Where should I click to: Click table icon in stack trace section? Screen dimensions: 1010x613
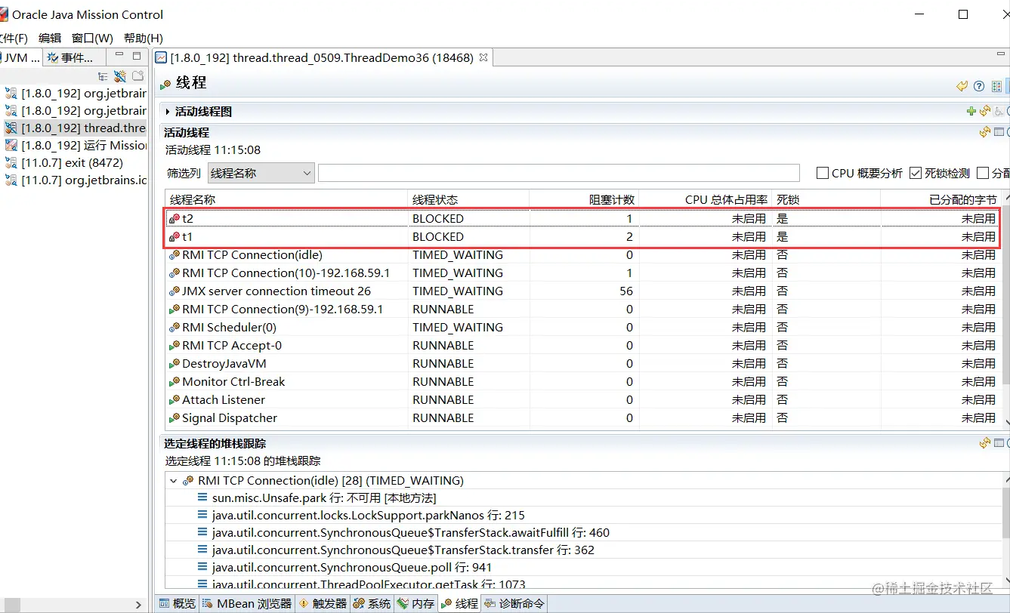[999, 443]
